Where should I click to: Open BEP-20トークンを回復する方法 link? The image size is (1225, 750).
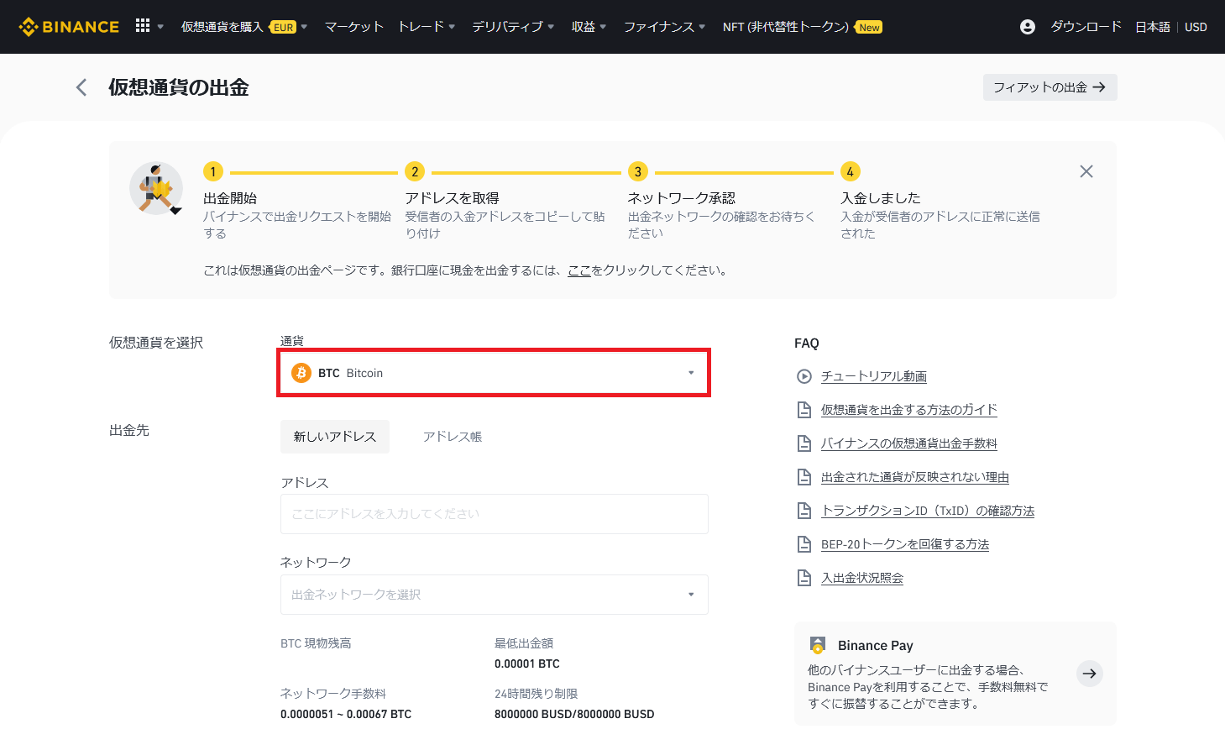[905, 544]
